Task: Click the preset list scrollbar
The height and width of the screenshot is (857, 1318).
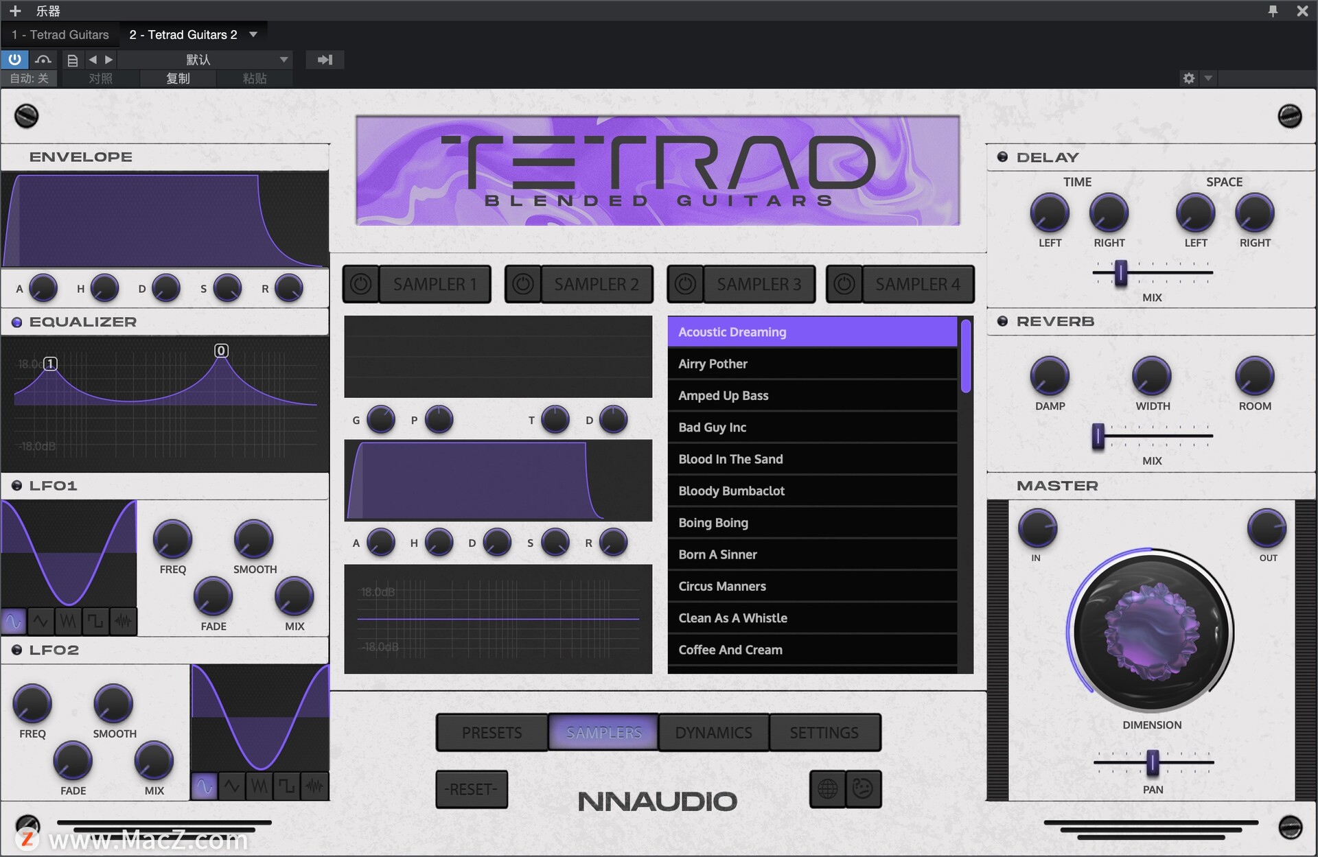Action: point(966,356)
